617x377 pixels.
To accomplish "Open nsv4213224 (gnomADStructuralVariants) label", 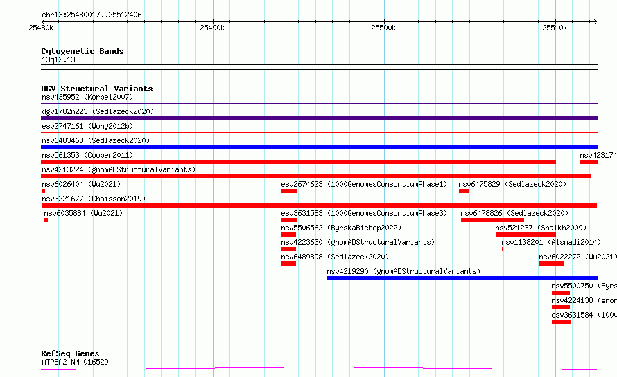I will click(x=119, y=169).
